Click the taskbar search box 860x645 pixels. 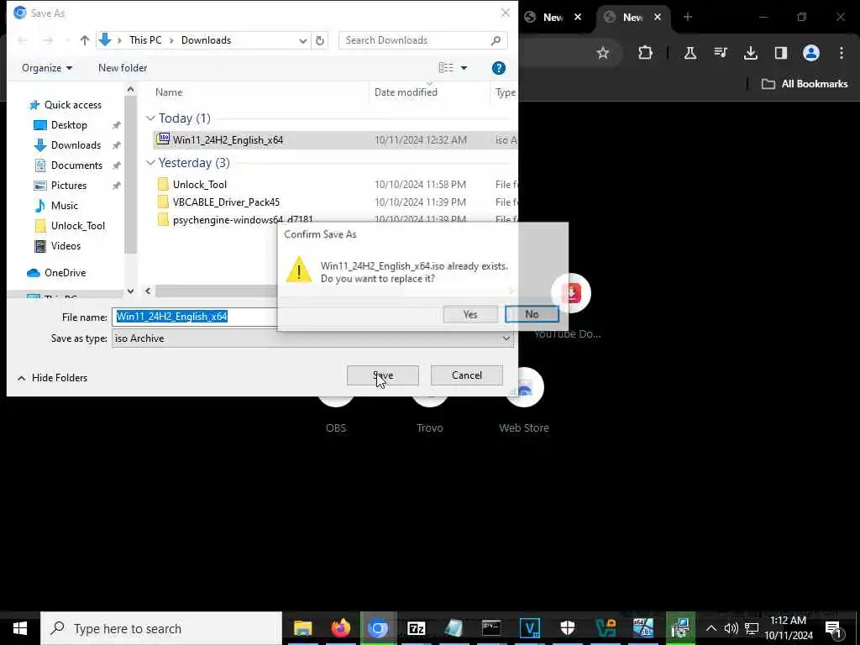tap(161, 628)
